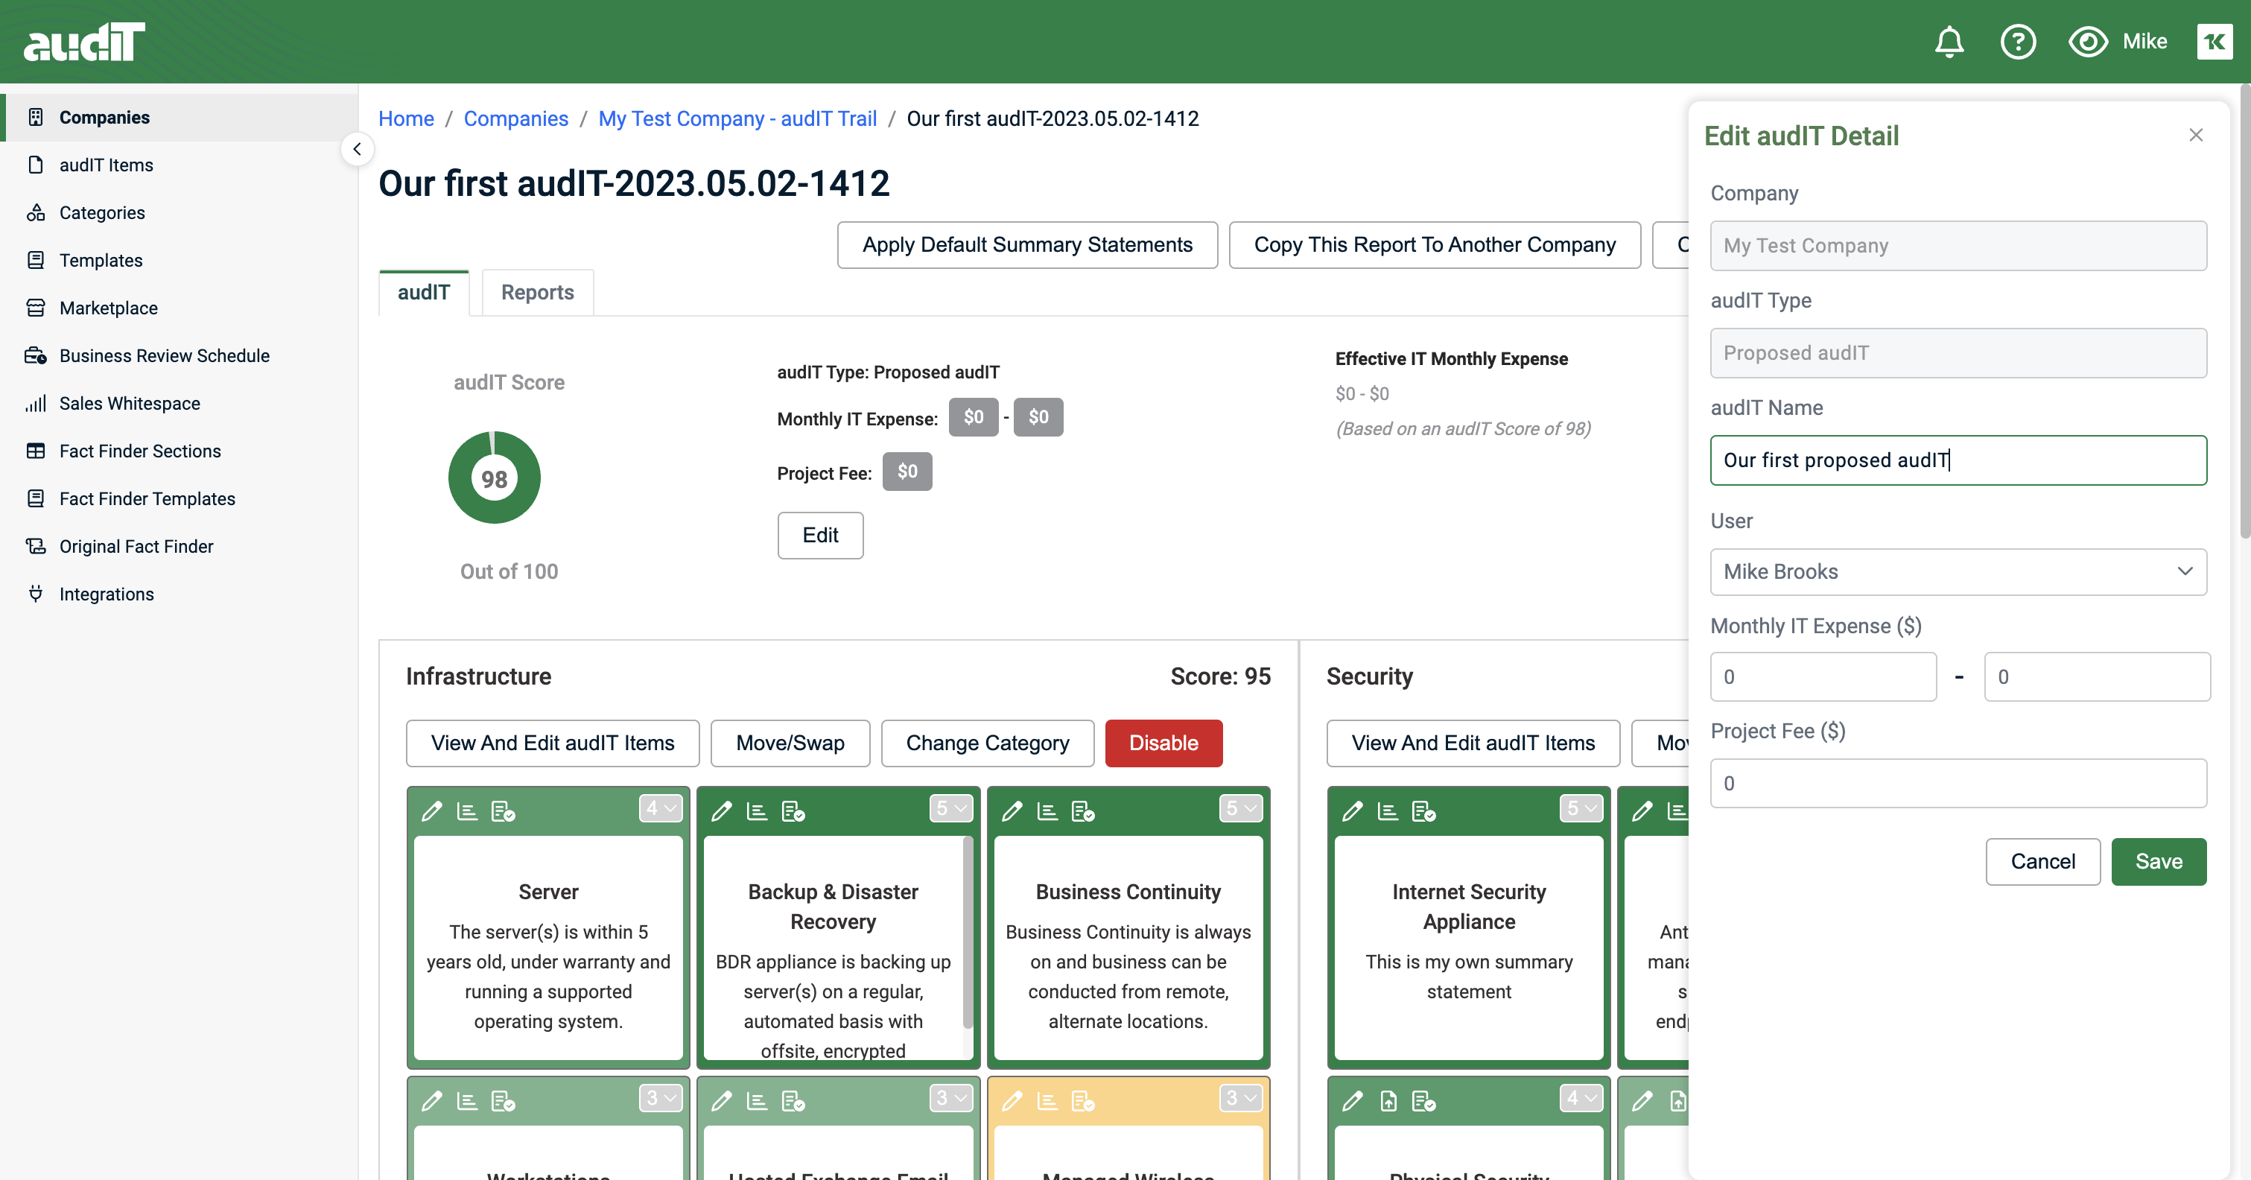The height and width of the screenshot is (1180, 2251).
Task: Open score dropdown on Backup & Disaster Recovery card
Action: point(950,808)
